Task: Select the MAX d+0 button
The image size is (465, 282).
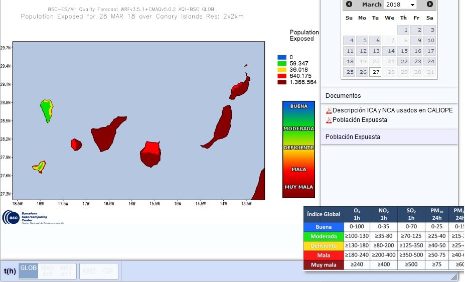Action: point(48,271)
